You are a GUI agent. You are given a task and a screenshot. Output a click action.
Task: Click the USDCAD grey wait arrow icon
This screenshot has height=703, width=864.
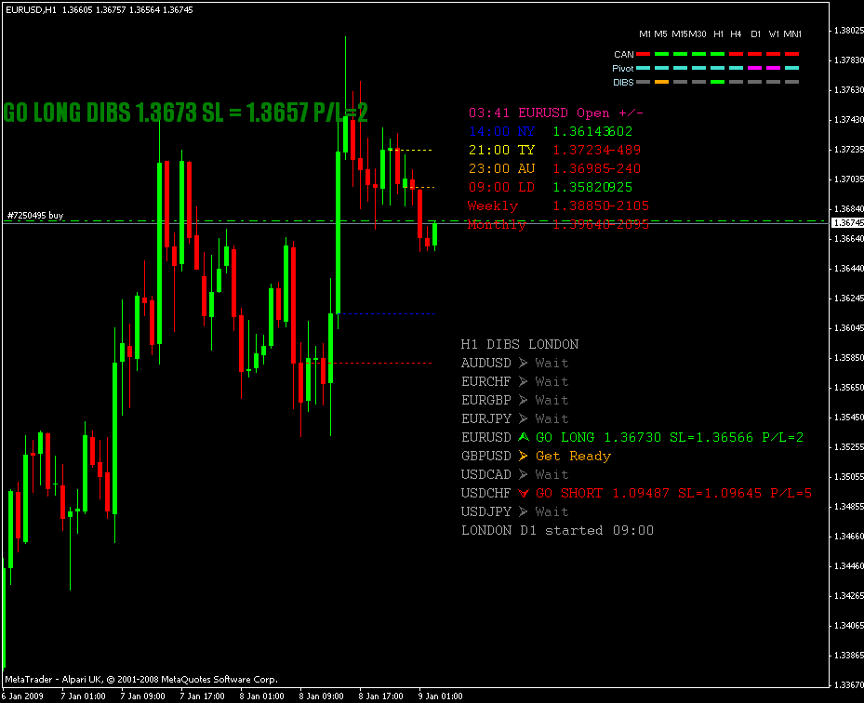click(524, 474)
